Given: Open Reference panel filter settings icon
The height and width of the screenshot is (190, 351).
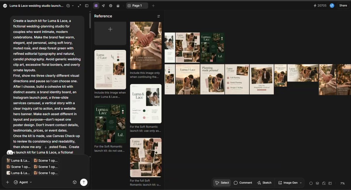Looking at the screenshot, I should coord(158,16).
